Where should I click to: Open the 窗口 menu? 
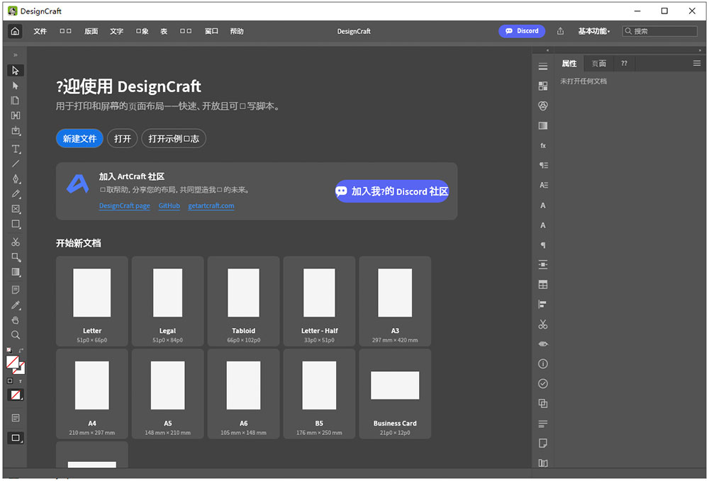pyautogui.click(x=211, y=31)
